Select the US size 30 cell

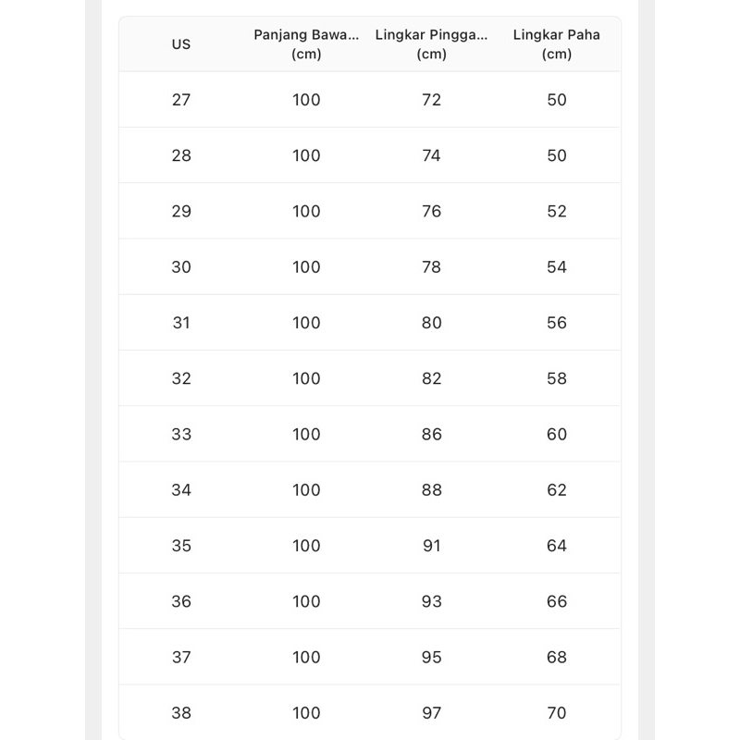[x=181, y=267]
